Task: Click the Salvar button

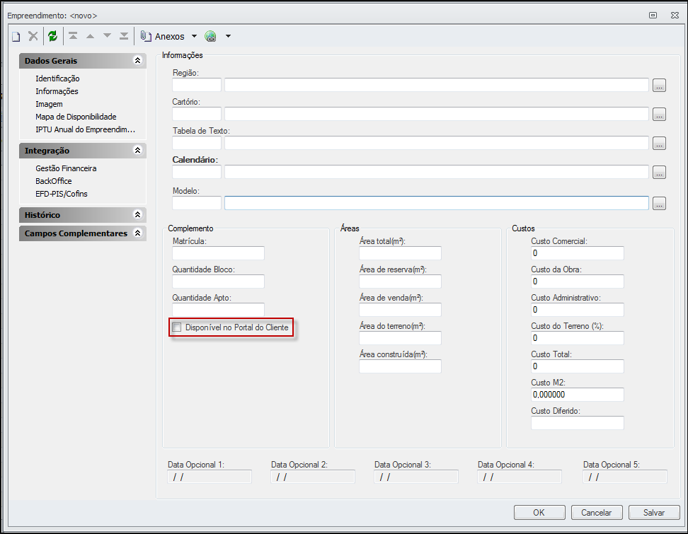Action: tap(654, 513)
